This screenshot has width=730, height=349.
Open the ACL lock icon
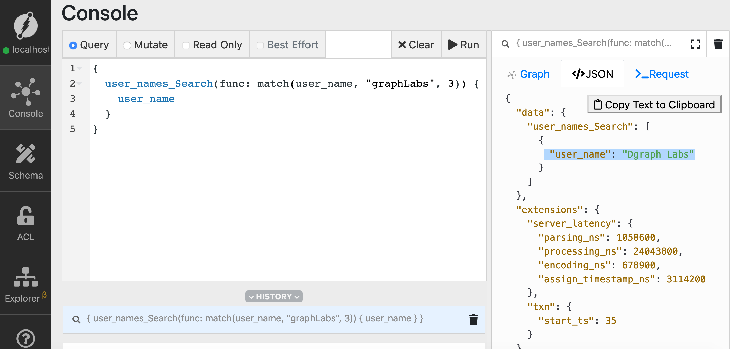pyautogui.click(x=26, y=216)
